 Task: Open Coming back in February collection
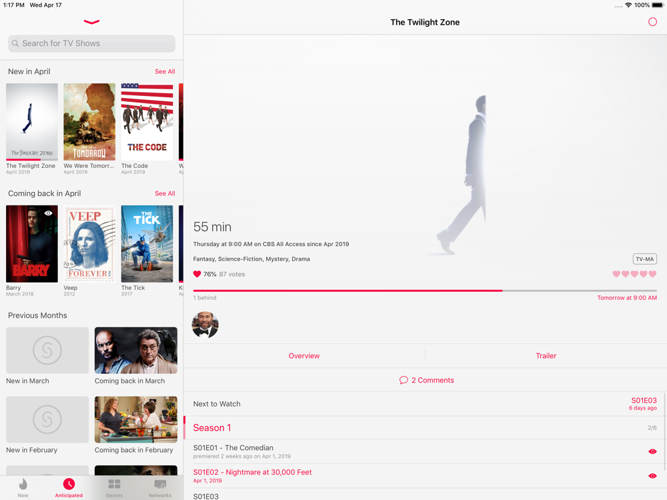136,419
